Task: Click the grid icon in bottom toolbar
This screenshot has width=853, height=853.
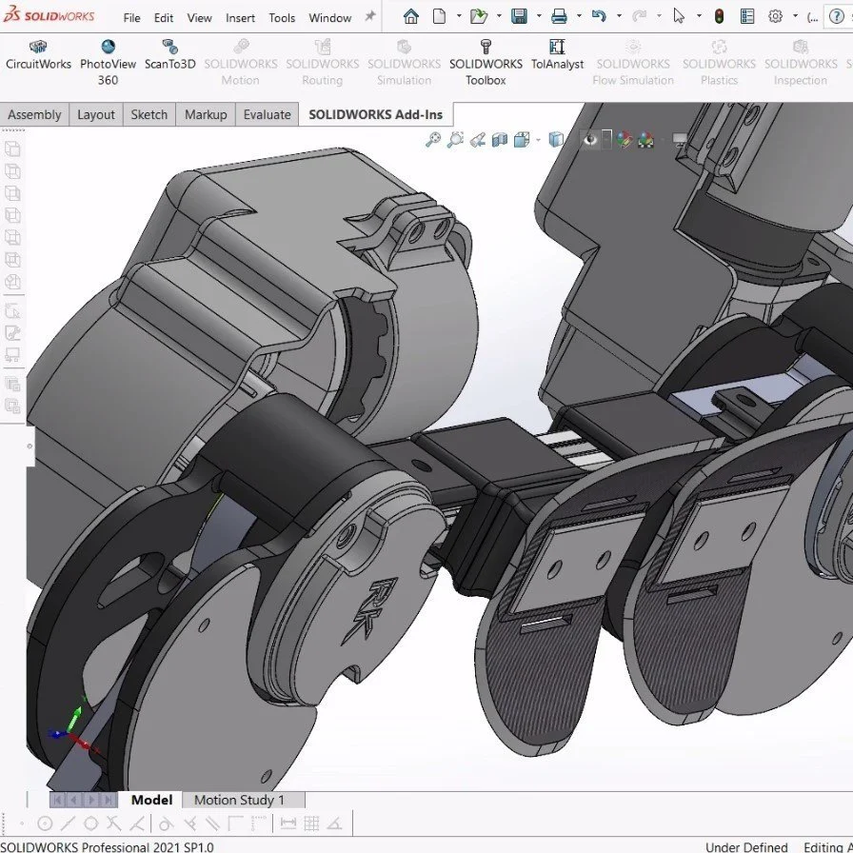Action: (311, 823)
